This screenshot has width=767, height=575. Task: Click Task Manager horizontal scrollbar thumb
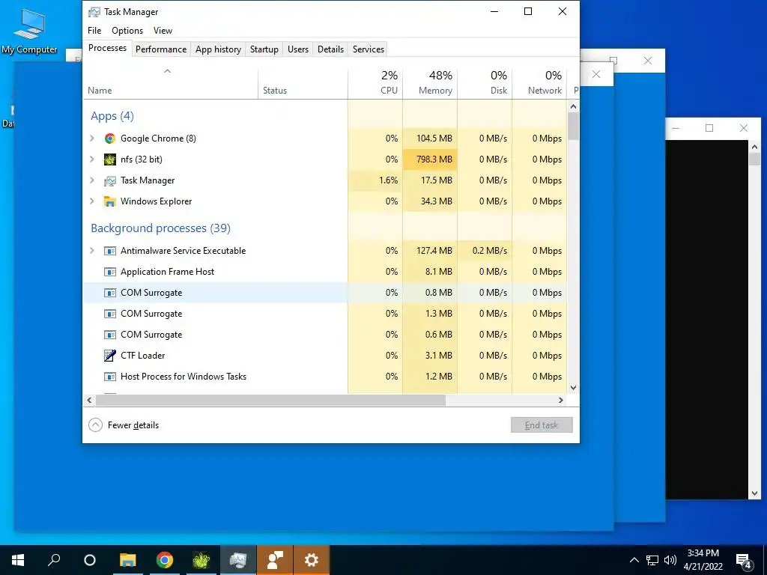(x=270, y=400)
